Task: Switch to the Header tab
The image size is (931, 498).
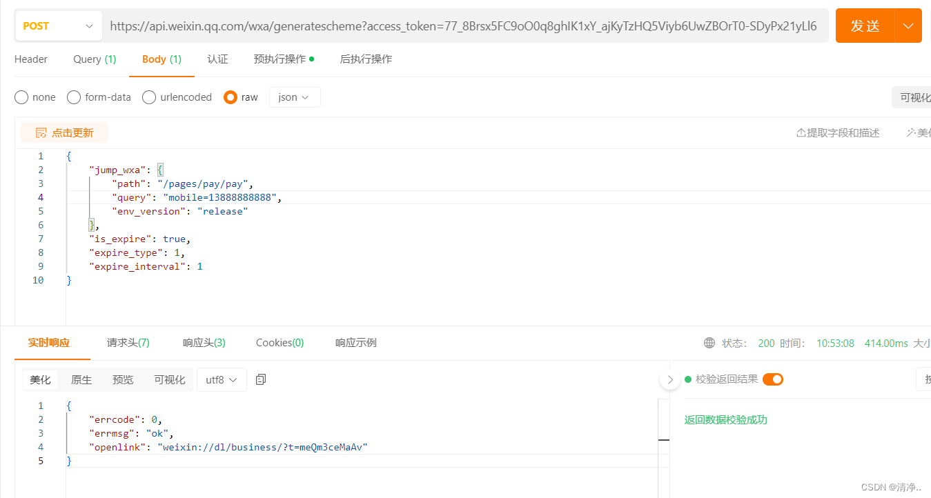Action: point(31,59)
